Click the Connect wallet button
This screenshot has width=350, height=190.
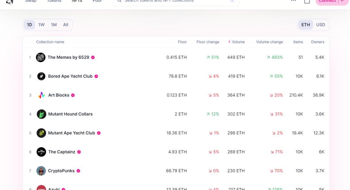tap(327, 1)
